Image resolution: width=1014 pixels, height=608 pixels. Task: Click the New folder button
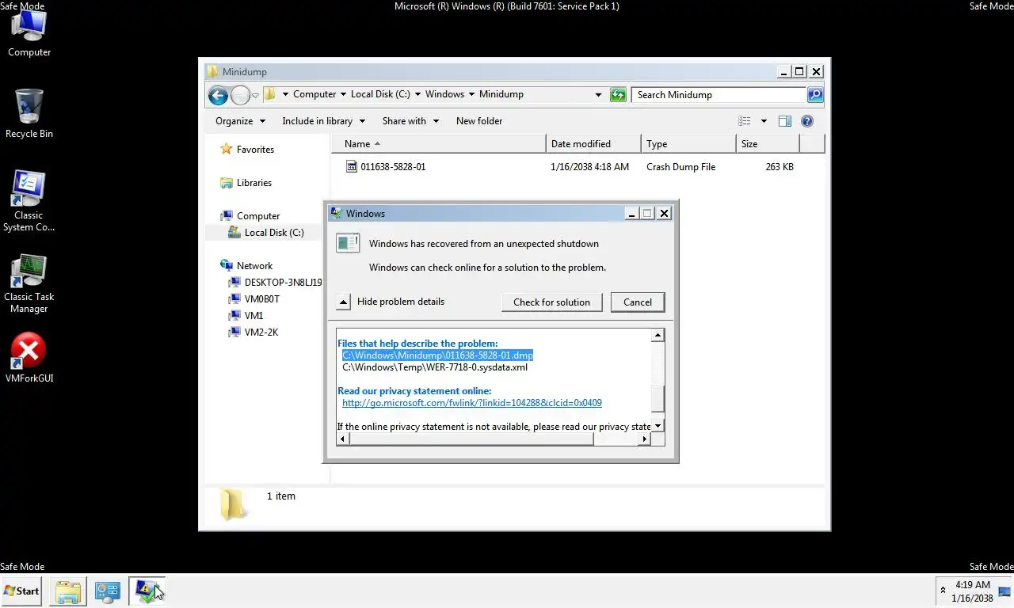(479, 121)
